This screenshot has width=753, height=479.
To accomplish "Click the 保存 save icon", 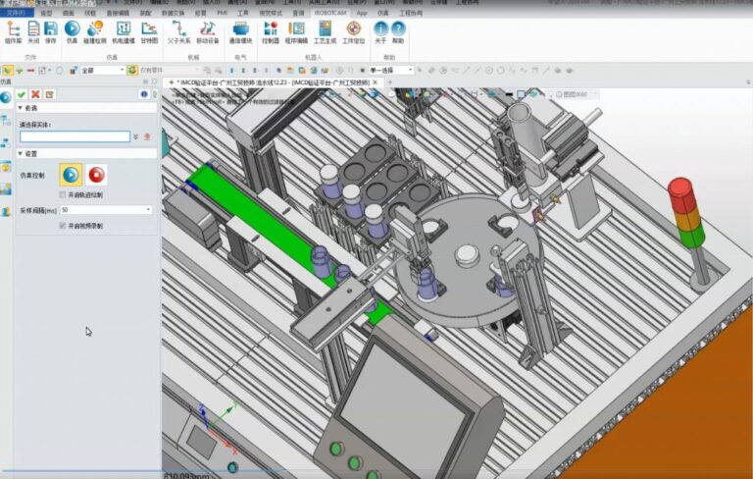I will click(x=51, y=32).
